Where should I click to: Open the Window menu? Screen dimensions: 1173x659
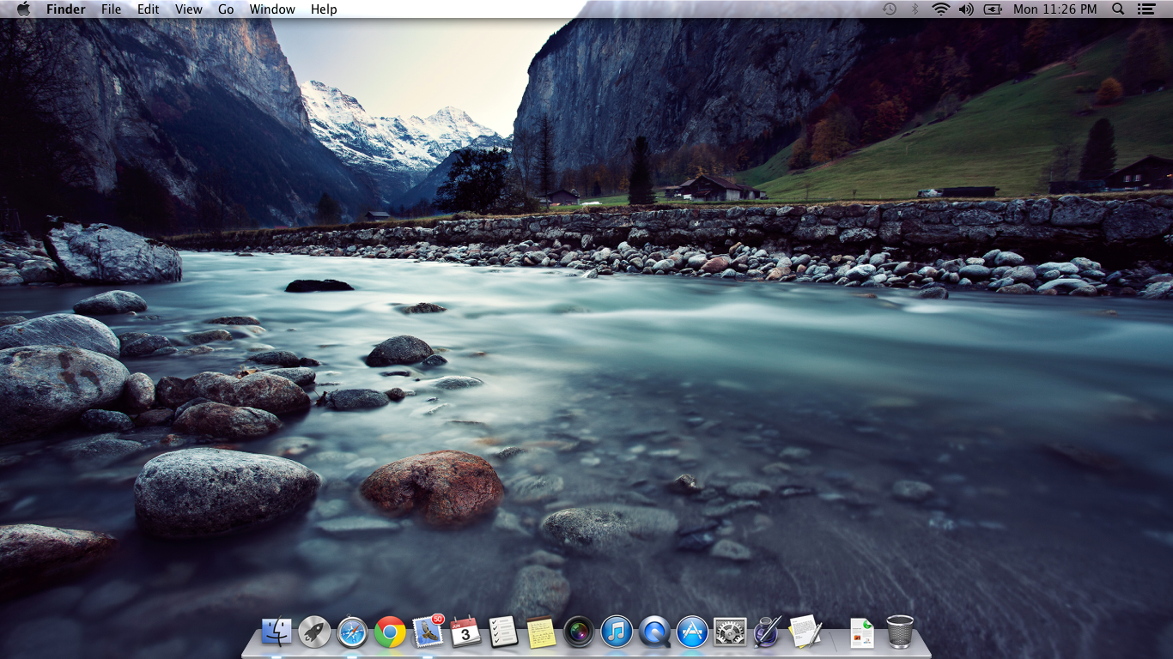[272, 9]
